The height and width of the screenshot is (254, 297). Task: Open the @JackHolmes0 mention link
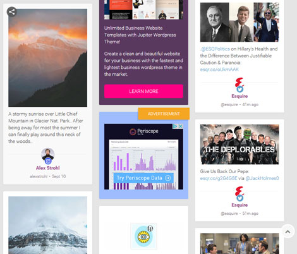(x=262, y=178)
